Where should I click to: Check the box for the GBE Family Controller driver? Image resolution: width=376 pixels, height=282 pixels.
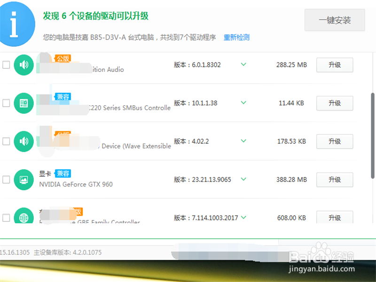[6, 218]
